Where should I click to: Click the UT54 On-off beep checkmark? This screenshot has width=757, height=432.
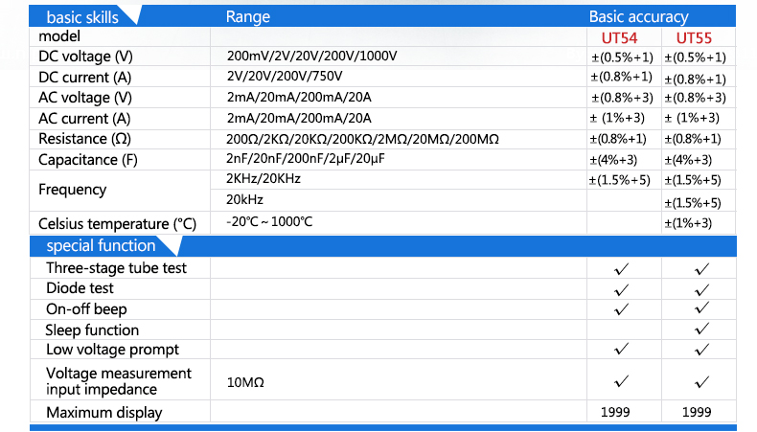[x=621, y=308]
